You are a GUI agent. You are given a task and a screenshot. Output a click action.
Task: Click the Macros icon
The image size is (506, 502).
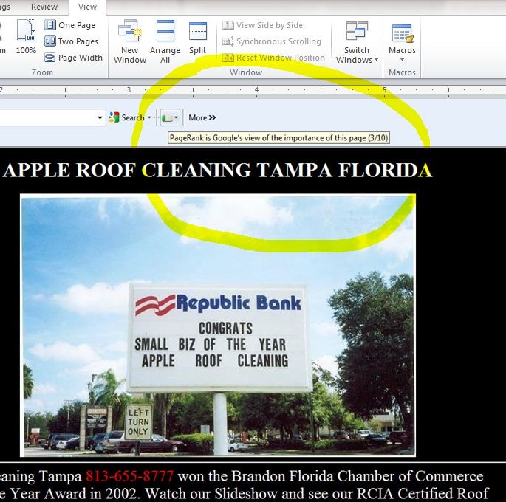pos(402,34)
